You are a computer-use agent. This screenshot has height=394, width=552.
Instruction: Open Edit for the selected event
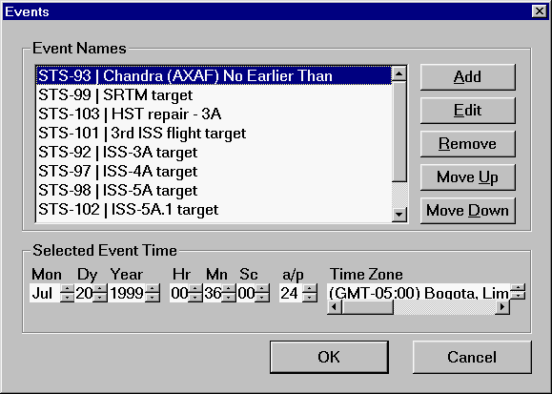click(x=468, y=111)
